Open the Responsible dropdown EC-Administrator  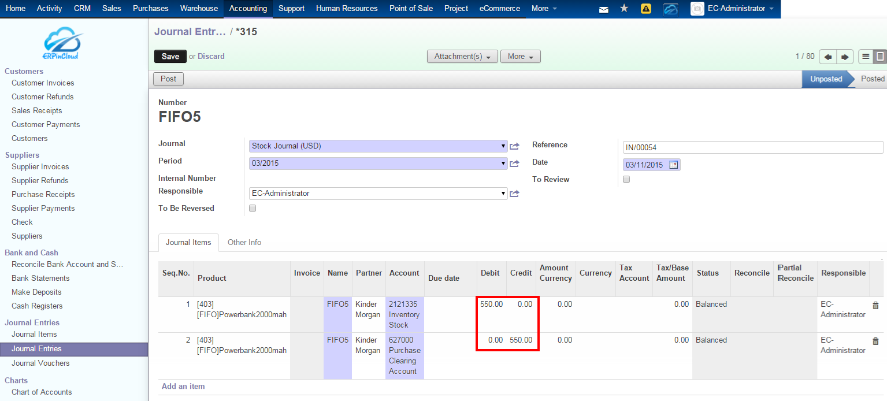point(378,194)
